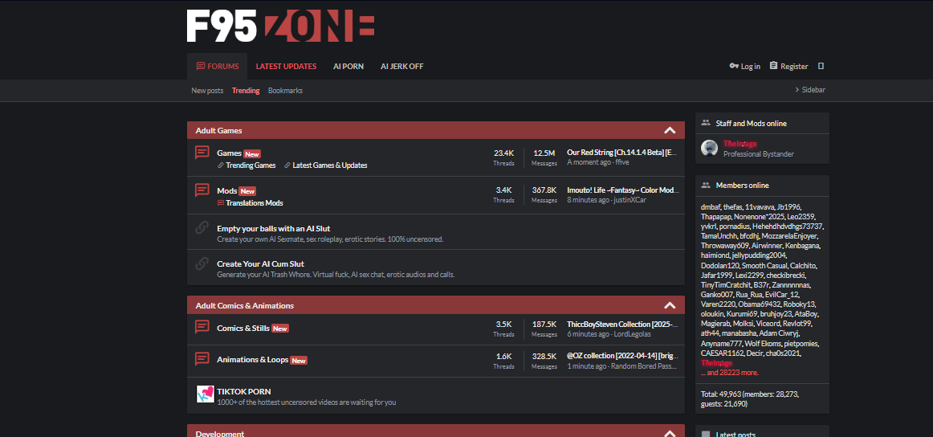Screen dimensions: 933x437
Task: Open member dmbaf's profile
Action: [x=710, y=207]
